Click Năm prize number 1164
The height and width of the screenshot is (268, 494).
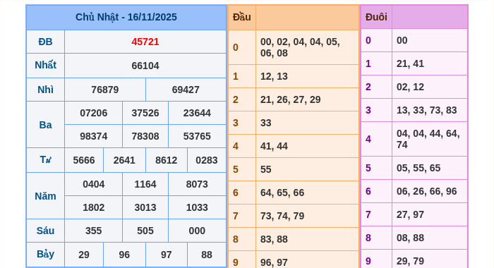click(x=145, y=184)
